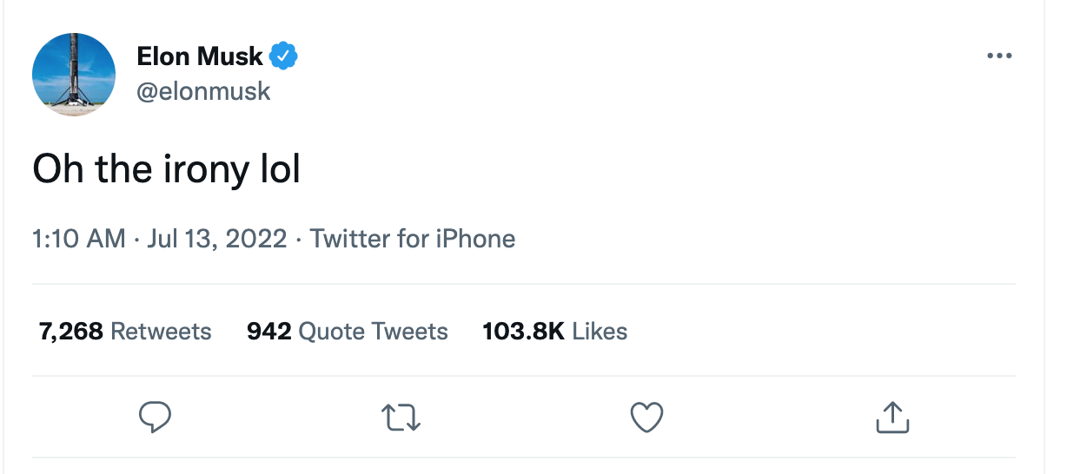The height and width of the screenshot is (474, 1067).
Task: Open the rocket profile avatar picture
Action: (74, 76)
